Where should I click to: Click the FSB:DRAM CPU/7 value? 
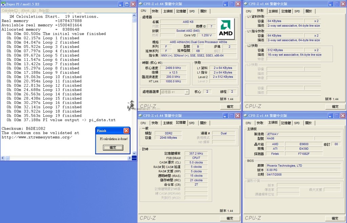[x=196, y=158]
